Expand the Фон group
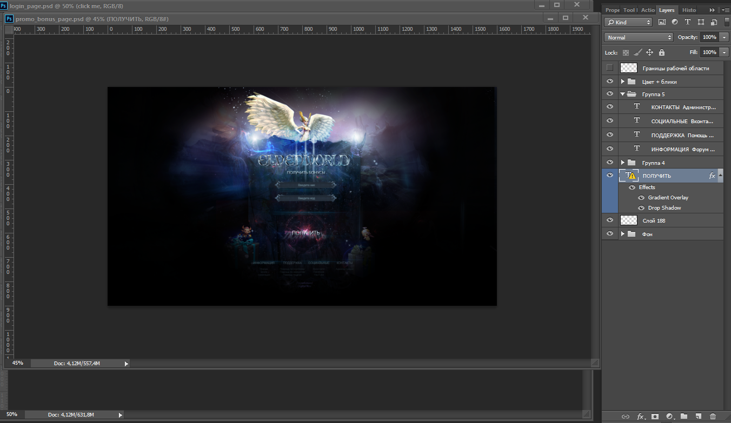Screen dimensions: 731x423 pos(623,234)
